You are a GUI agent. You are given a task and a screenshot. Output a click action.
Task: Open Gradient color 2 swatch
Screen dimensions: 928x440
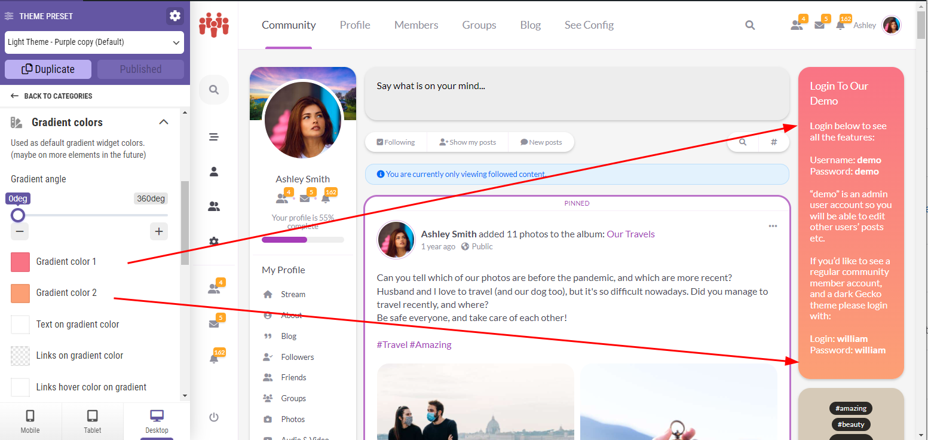[x=20, y=293]
